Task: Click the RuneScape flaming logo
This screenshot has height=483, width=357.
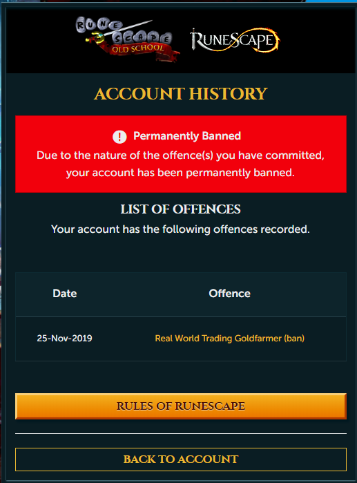Action: (x=235, y=40)
